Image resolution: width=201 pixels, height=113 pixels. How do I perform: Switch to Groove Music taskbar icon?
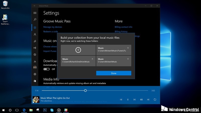point(59,110)
